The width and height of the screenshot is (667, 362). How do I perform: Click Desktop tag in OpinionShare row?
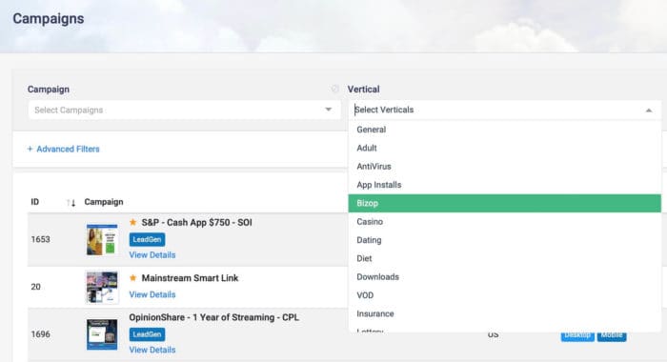(577, 335)
